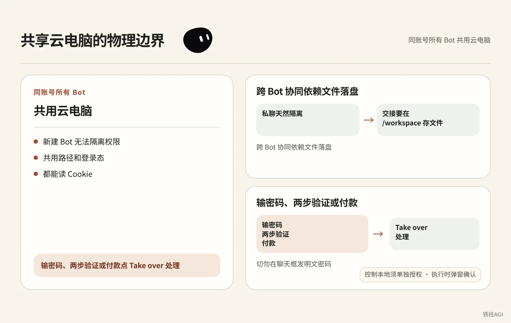
Task: Click the 私聊天然隔离 box
Action: tap(308, 120)
